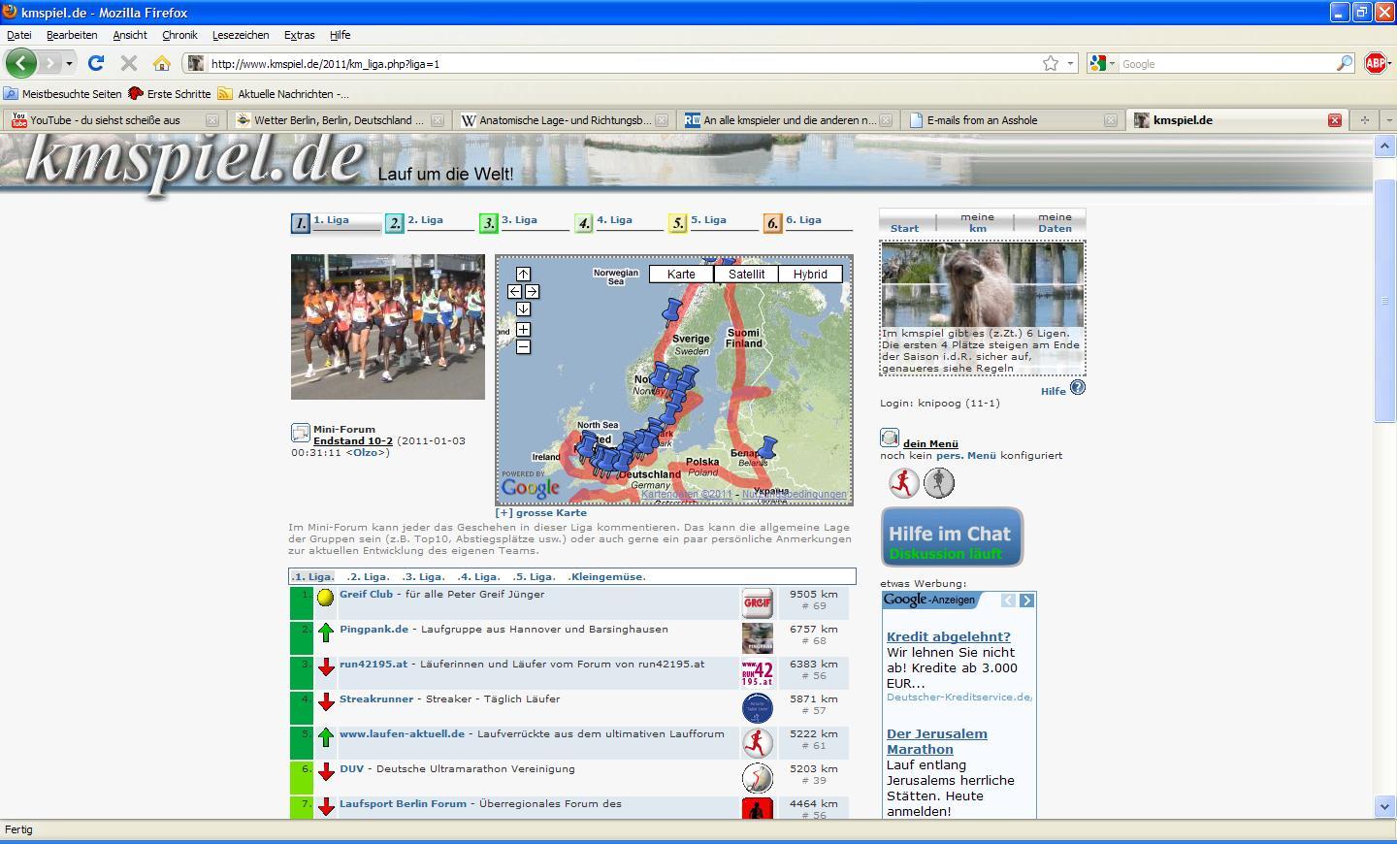Pan the map down

pyautogui.click(x=523, y=308)
